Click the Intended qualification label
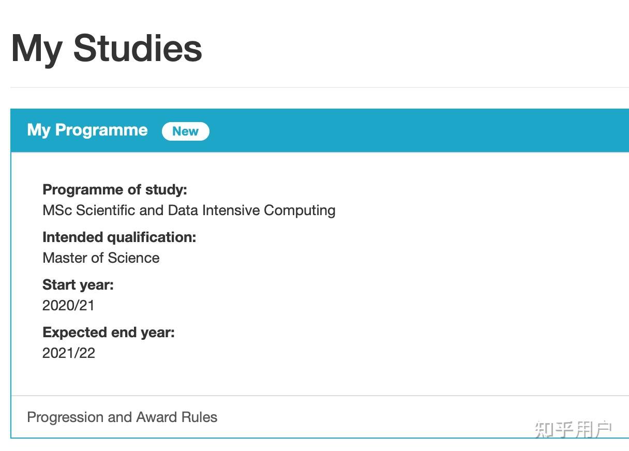 (x=120, y=237)
